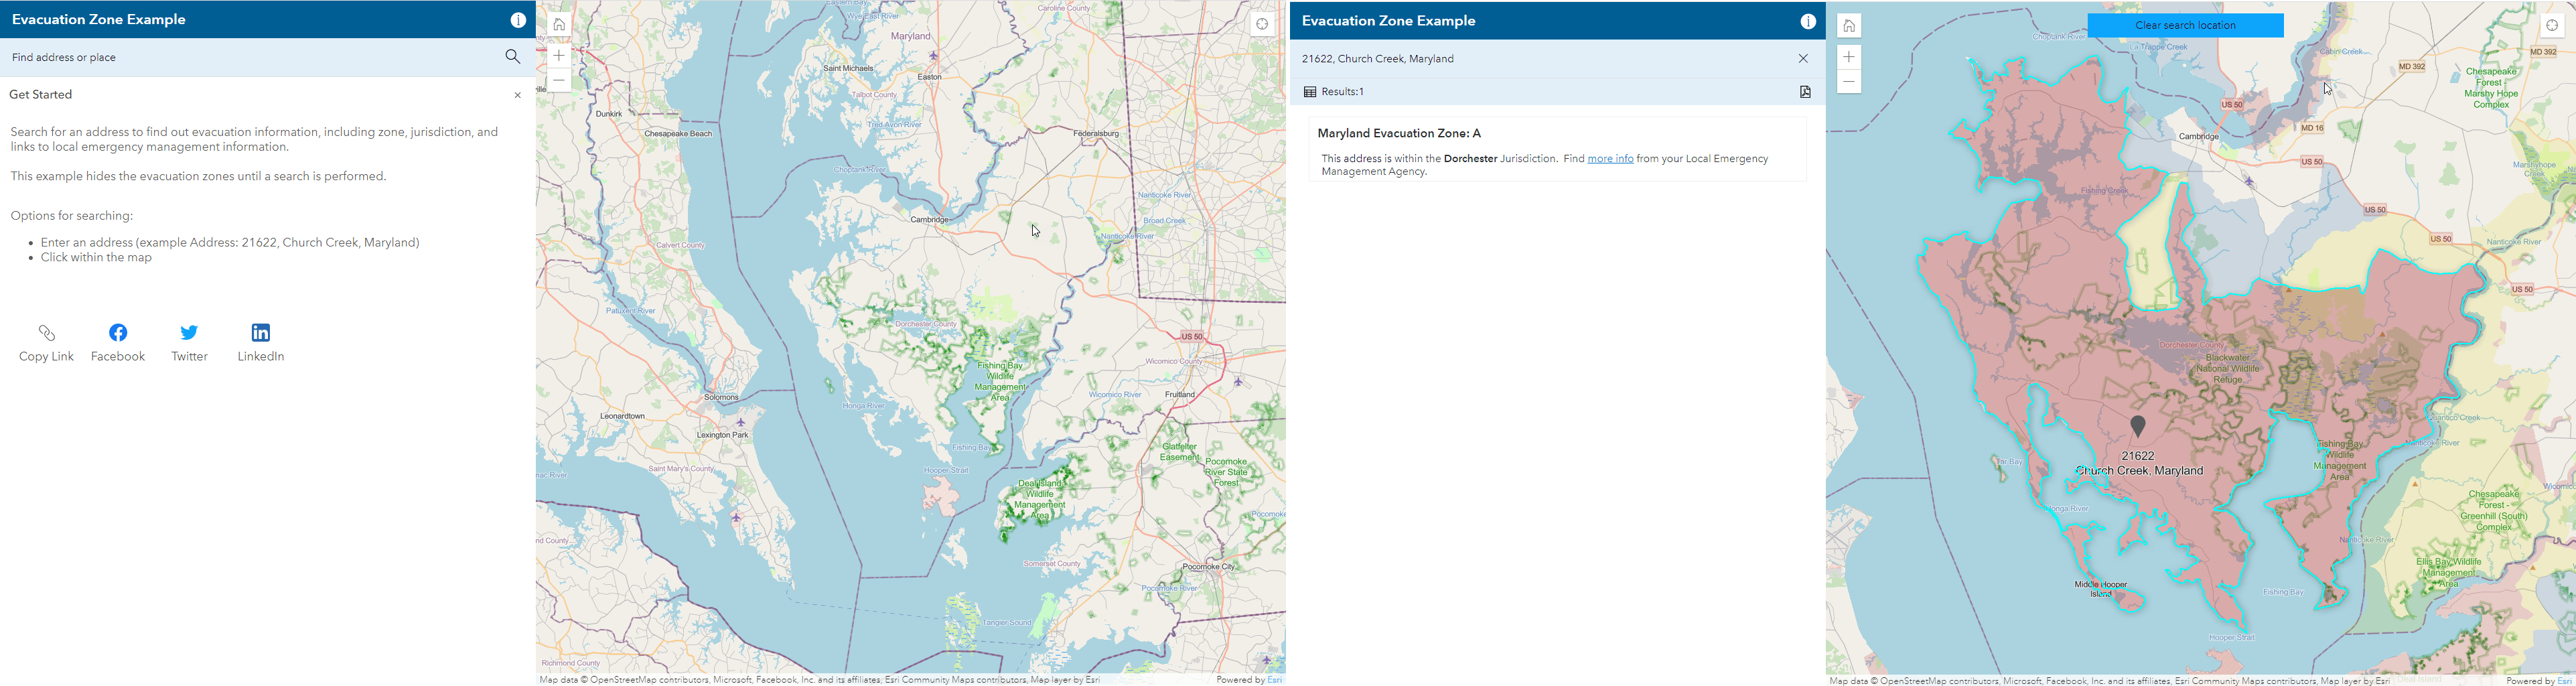The height and width of the screenshot is (686, 2576).
Task: Click Maryland Evacuation Zone: A heading
Action: click(1399, 133)
